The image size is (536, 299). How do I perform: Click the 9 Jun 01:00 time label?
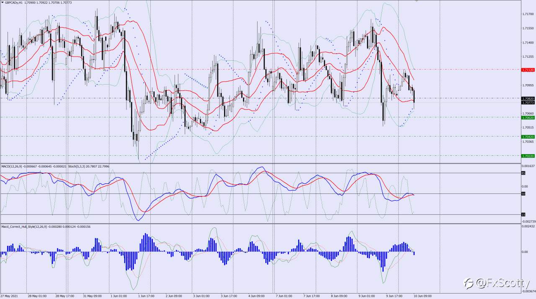click(366, 296)
